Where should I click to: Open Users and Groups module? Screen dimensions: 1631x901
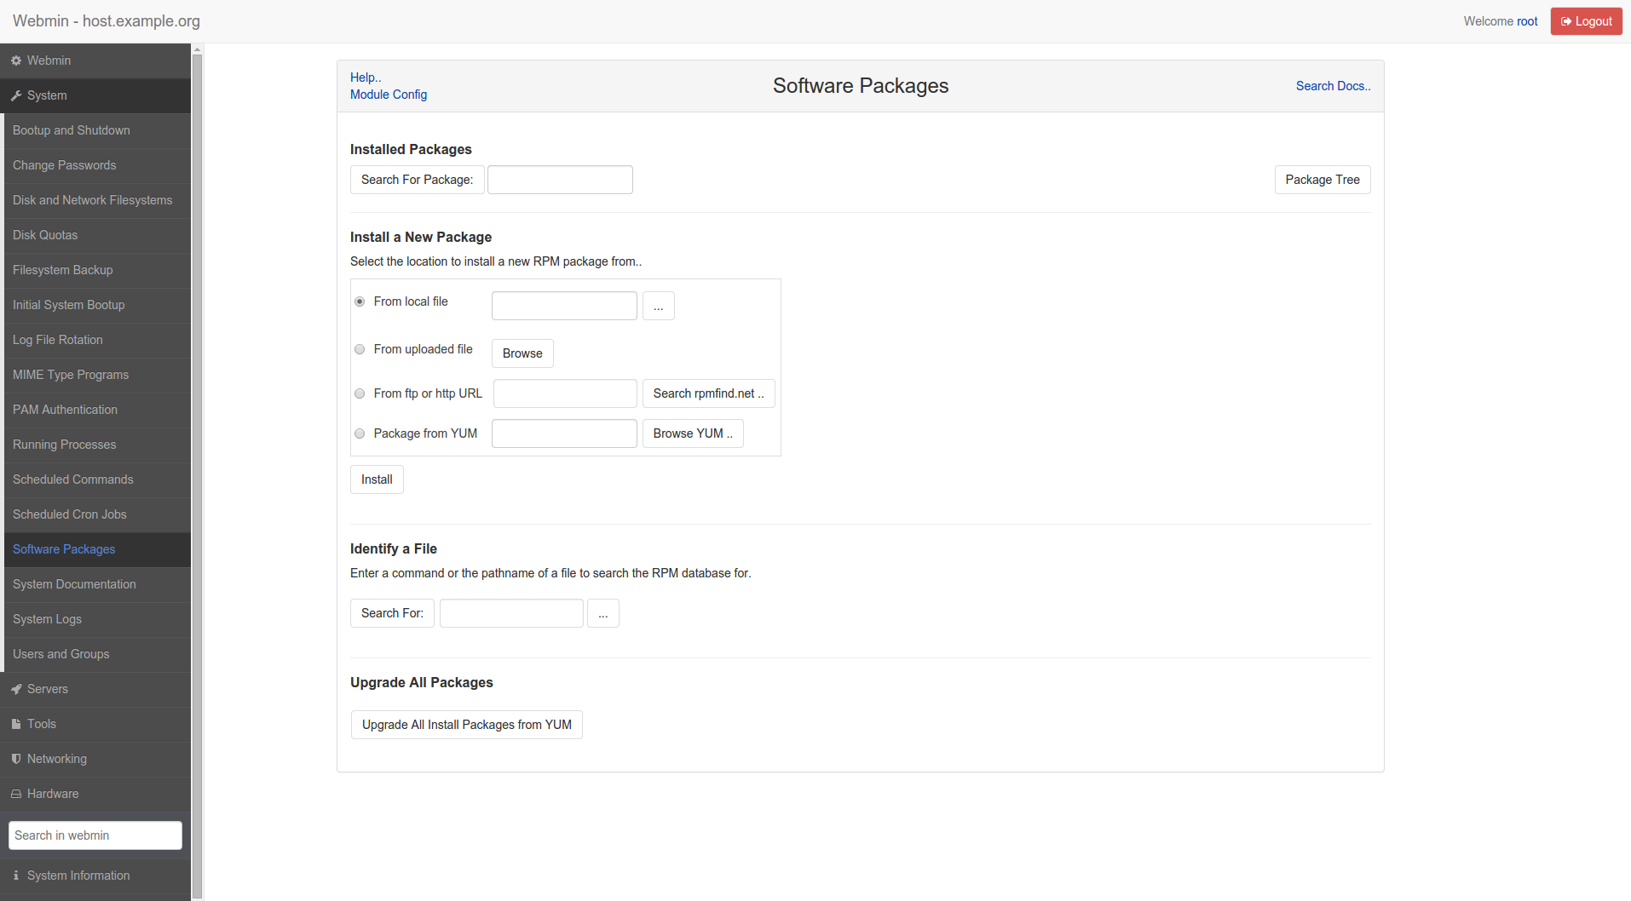[61, 654]
